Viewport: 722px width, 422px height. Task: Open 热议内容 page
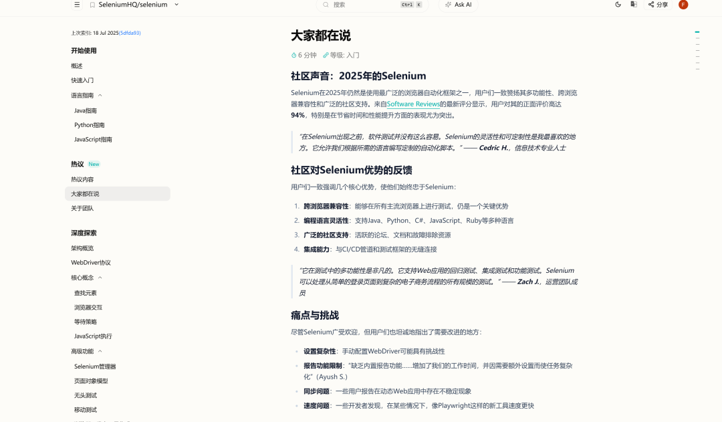point(82,179)
